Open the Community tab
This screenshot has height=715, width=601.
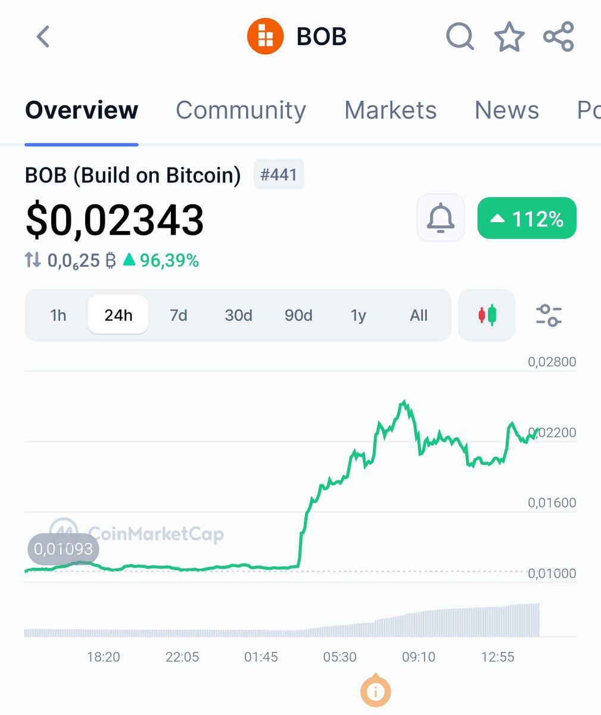(241, 110)
